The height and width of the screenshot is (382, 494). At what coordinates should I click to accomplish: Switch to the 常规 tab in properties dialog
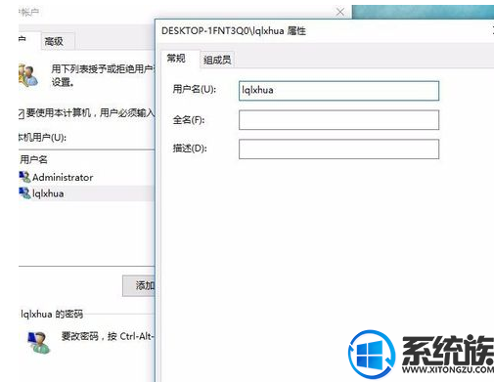point(176,59)
